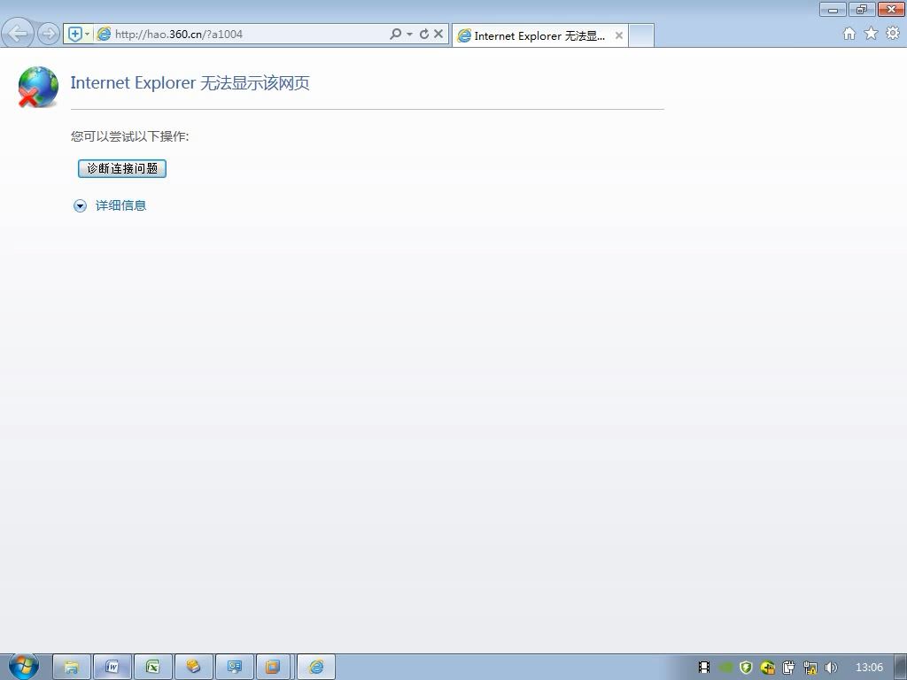Image resolution: width=907 pixels, height=680 pixels.
Task: Open the green lightning shield tray icon
Action: tap(746, 668)
